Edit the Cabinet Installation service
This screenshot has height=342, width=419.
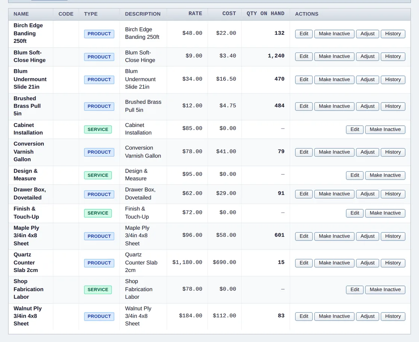(x=355, y=129)
